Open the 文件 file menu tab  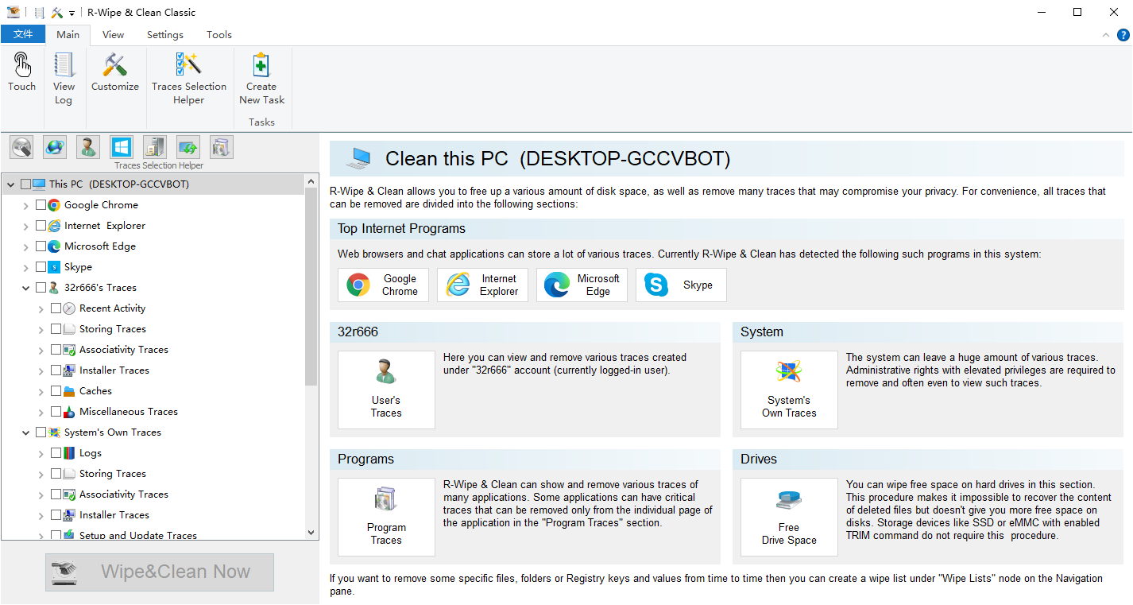(x=23, y=34)
